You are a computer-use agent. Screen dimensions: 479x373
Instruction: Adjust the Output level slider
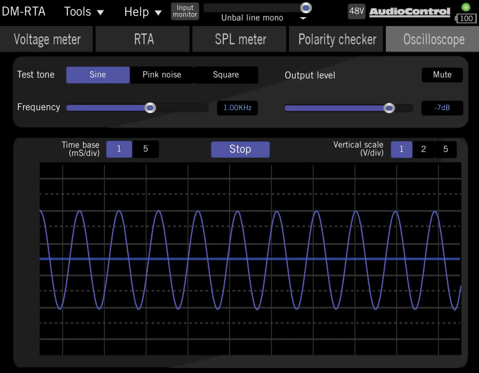[x=389, y=108]
